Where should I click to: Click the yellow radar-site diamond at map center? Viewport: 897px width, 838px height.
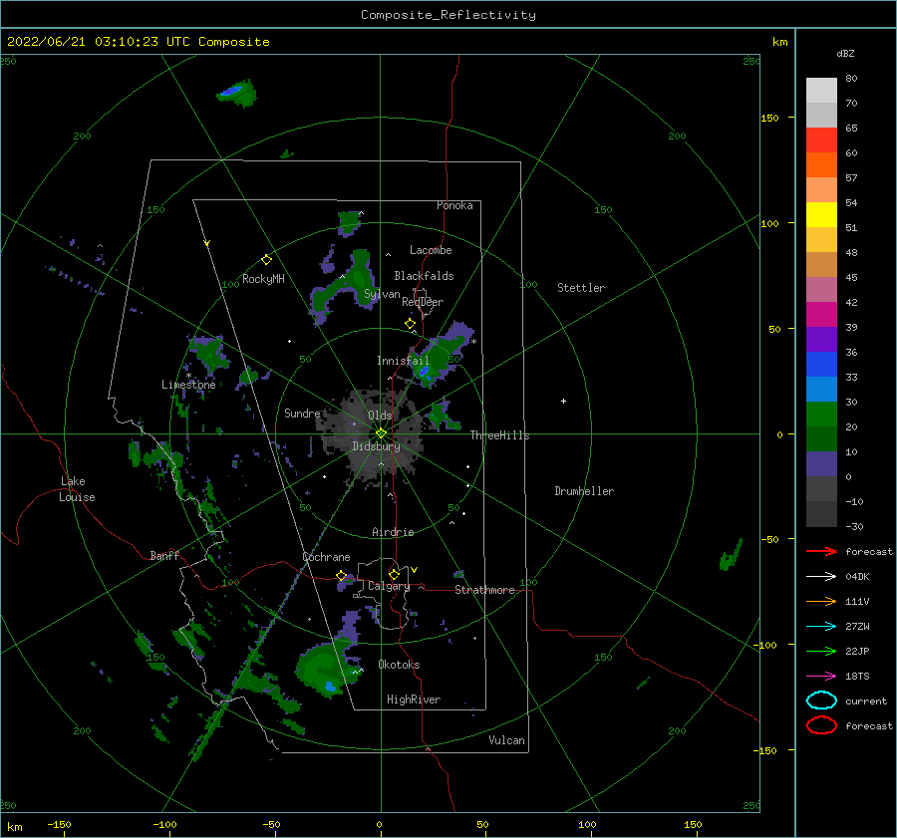tap(381, 433)
